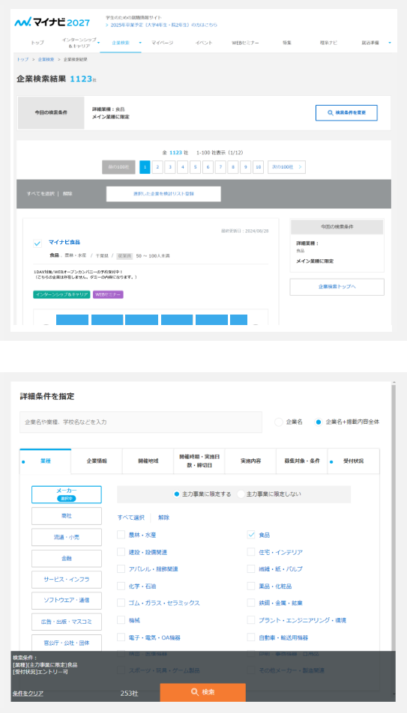Uncheck the マイナビ食品 company checkbox
Image resolution: width=407 pixels, height=713 pixels.
coord(37,243)
